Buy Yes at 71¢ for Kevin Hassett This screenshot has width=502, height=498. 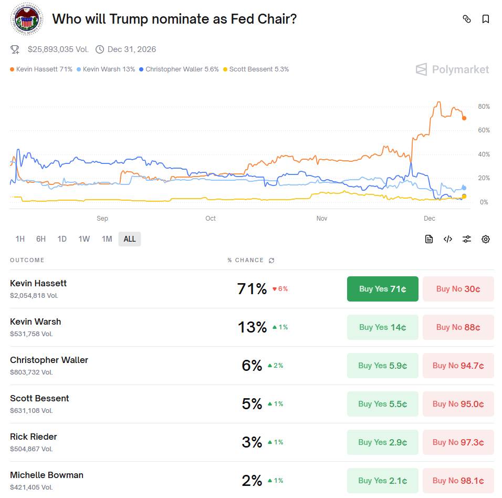(382, 288)
